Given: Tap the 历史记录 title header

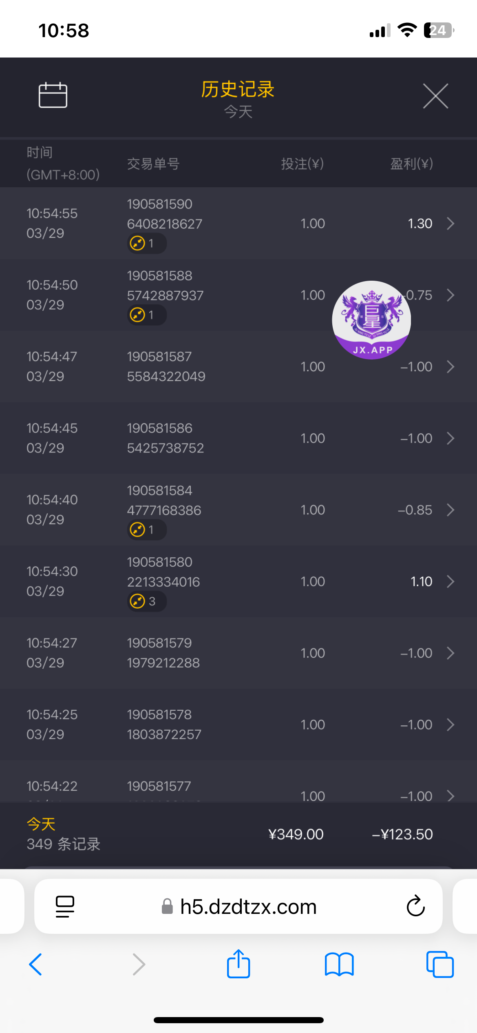Looking at the screenshot, I should (x=238, y=89).
